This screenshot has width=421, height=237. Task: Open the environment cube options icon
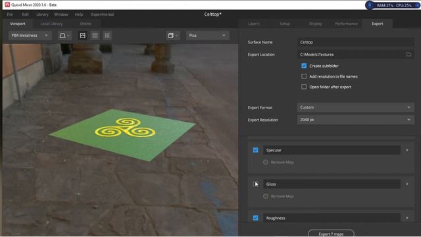pyautogui.click(x=172, y=36)
